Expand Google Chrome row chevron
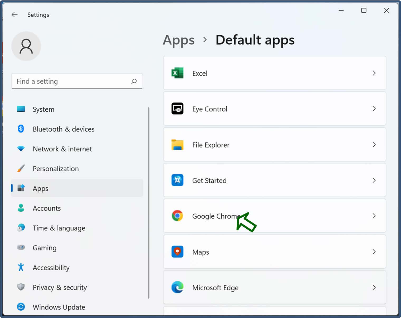The height and width of the screenshot is (318, 401). [374, 216]
